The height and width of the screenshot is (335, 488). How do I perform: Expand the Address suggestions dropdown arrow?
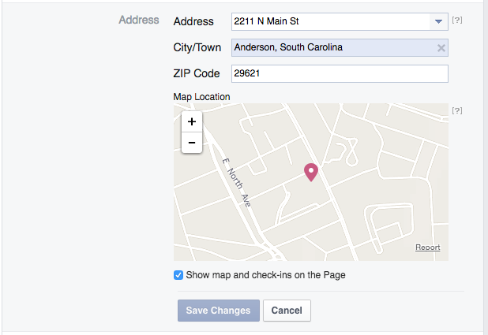(x=438, y=21)
